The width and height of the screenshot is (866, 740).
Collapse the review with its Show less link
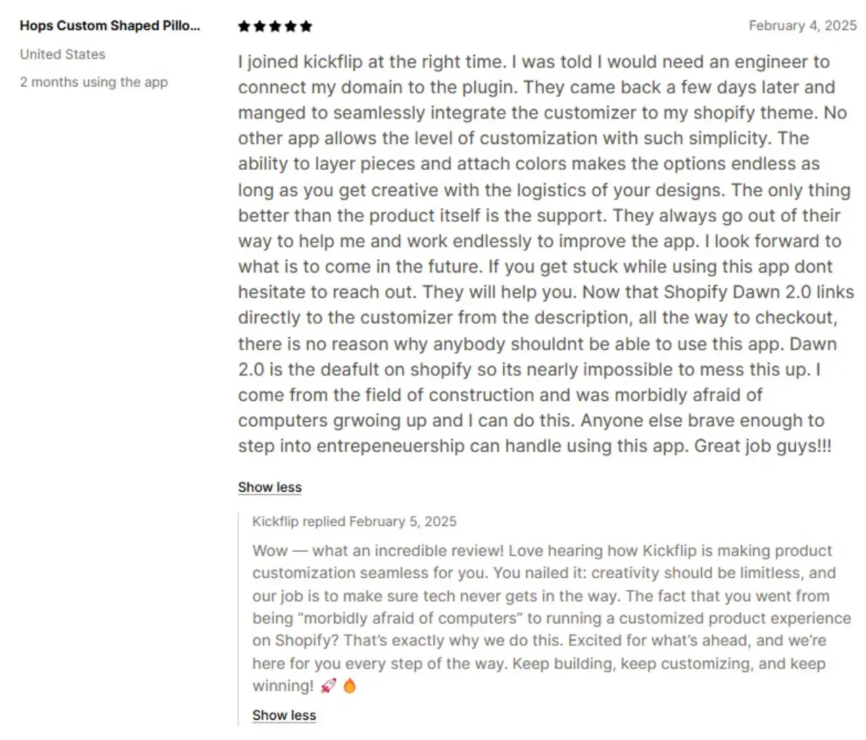269,487
